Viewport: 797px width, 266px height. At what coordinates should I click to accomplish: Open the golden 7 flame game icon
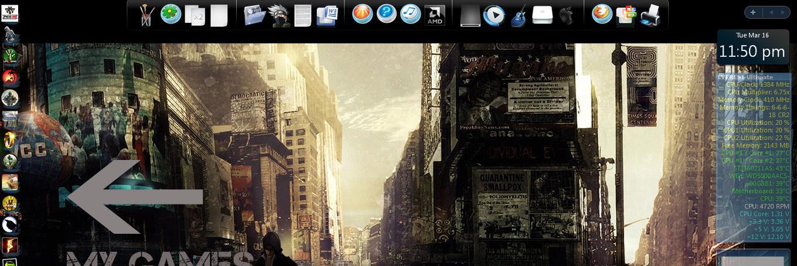[10, 140]
